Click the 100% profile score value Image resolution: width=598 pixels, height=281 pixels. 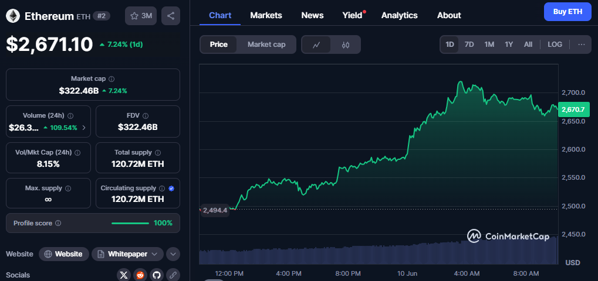pyautogui.click(x=163, y=223)
